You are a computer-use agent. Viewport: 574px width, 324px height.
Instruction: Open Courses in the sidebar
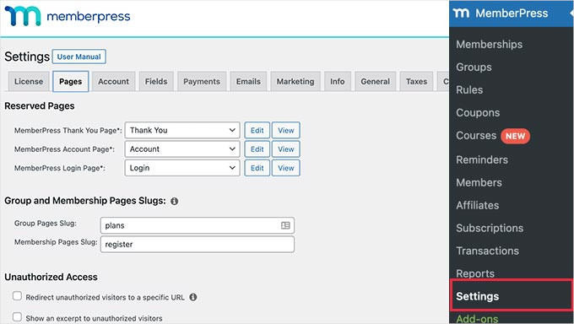[476, 136]
